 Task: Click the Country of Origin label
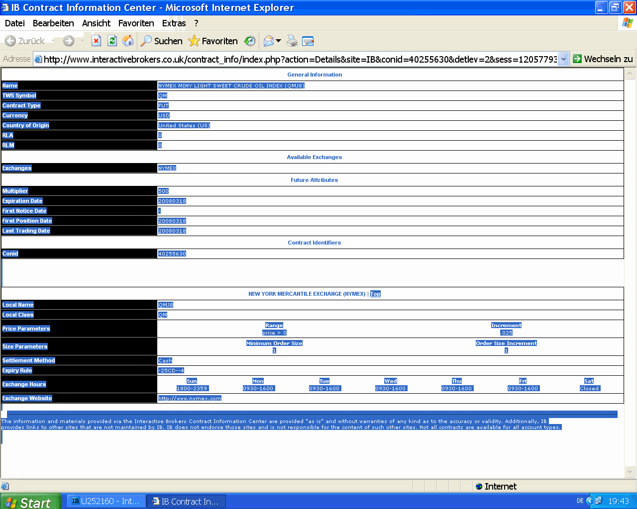[26, 125]
